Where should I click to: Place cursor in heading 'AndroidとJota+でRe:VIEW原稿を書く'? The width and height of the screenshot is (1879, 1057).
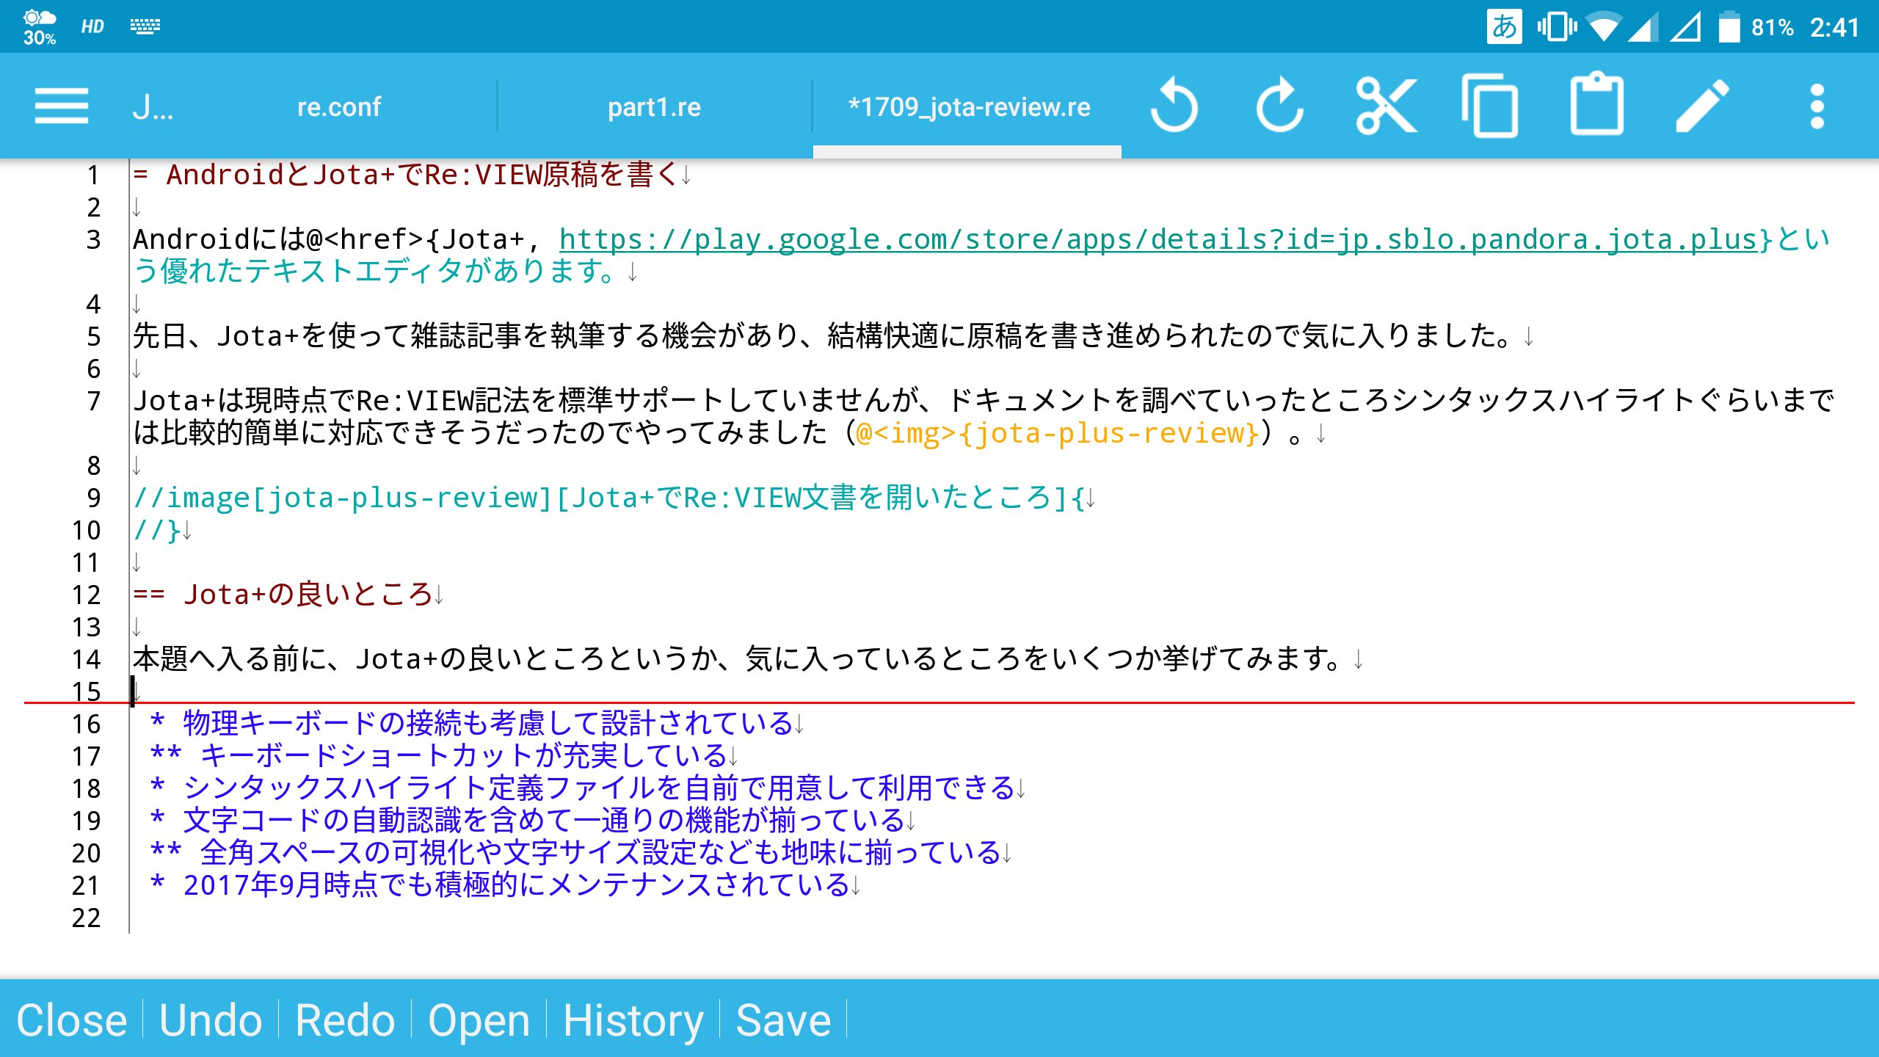click(422, 175)
